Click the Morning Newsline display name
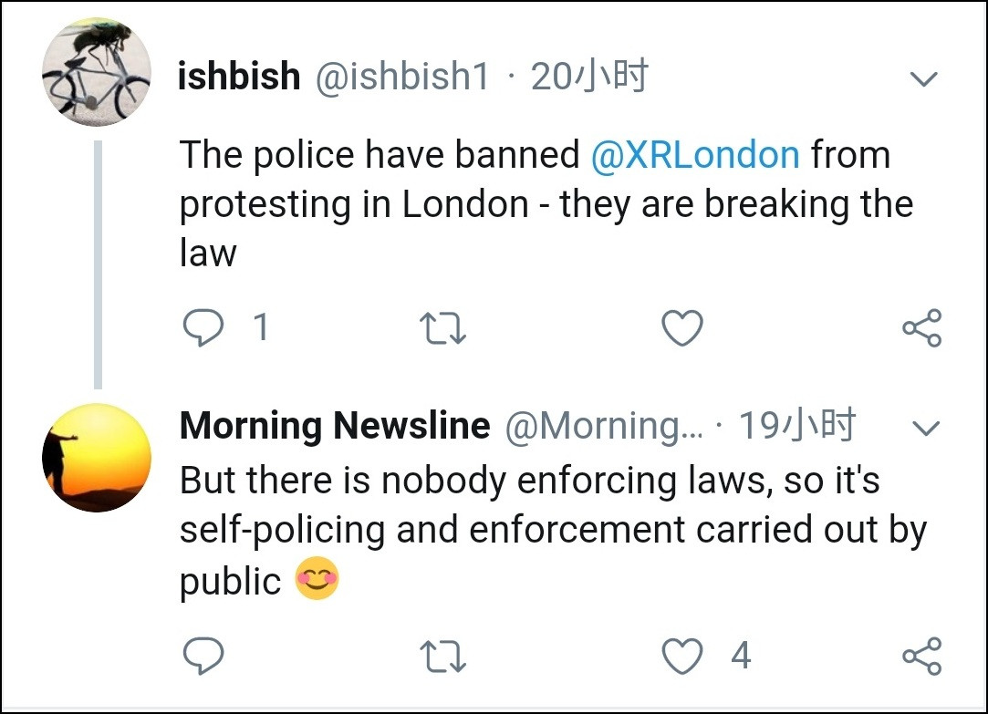 coord(335,426)
